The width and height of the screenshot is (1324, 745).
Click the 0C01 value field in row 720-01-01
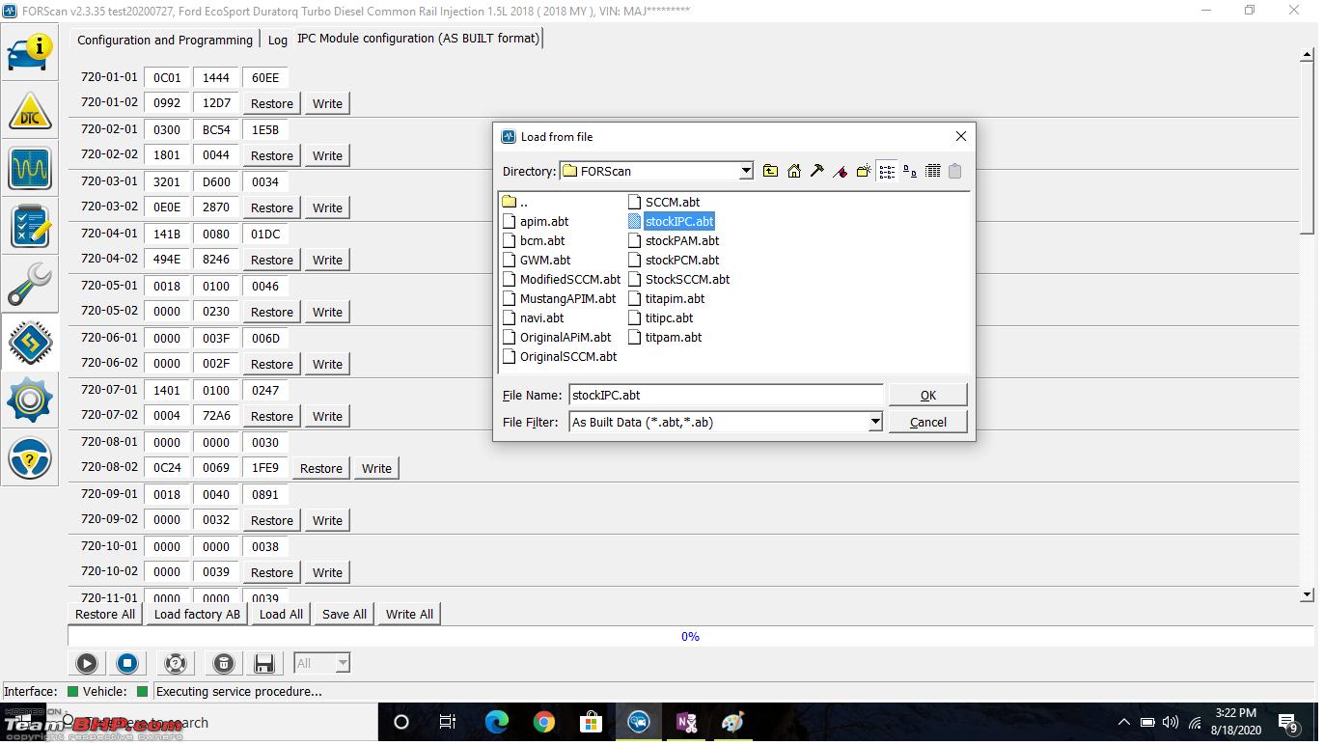[x=167, y=78]
